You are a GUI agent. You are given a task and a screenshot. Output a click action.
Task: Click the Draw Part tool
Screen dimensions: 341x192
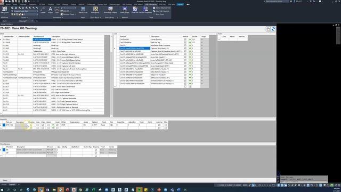coord(135,10)
